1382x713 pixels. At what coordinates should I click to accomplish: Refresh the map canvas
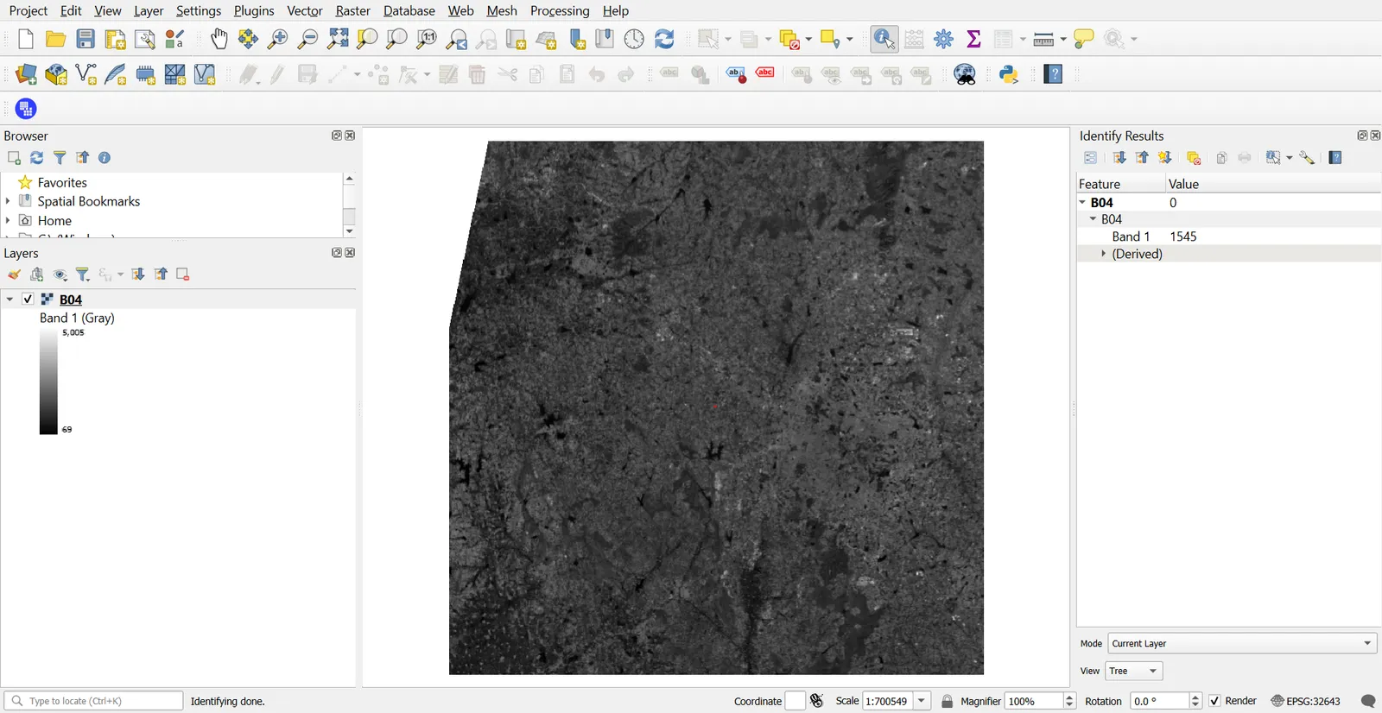click(664, 39)
